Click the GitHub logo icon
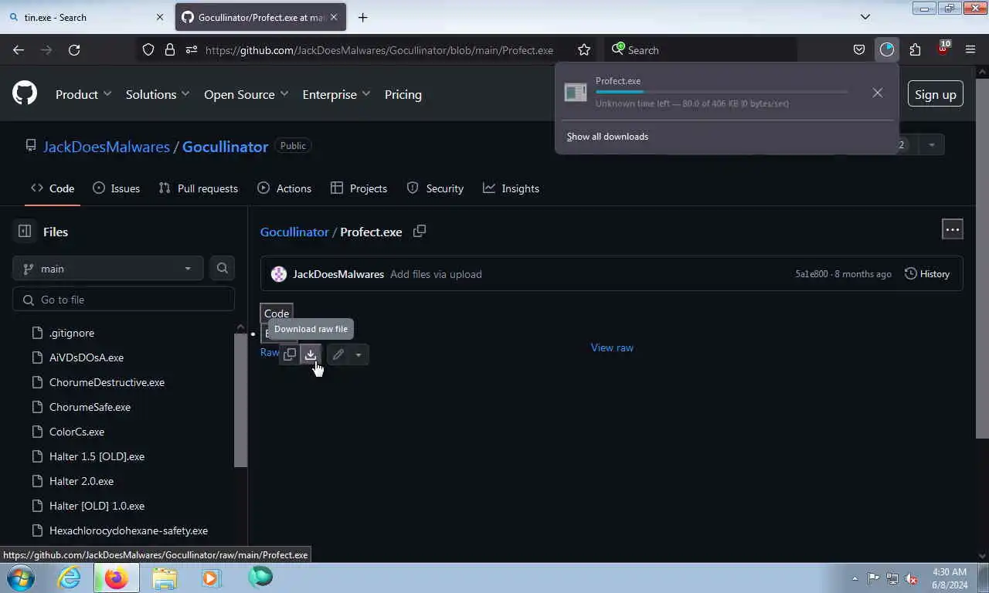 (25, 93)
